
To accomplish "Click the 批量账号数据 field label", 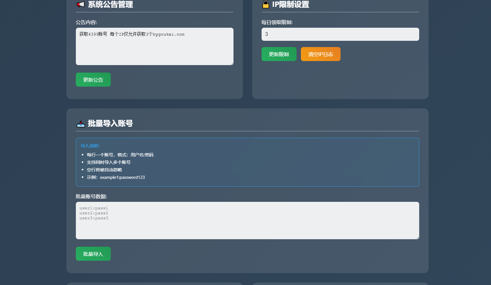I will tap(91, 197).
